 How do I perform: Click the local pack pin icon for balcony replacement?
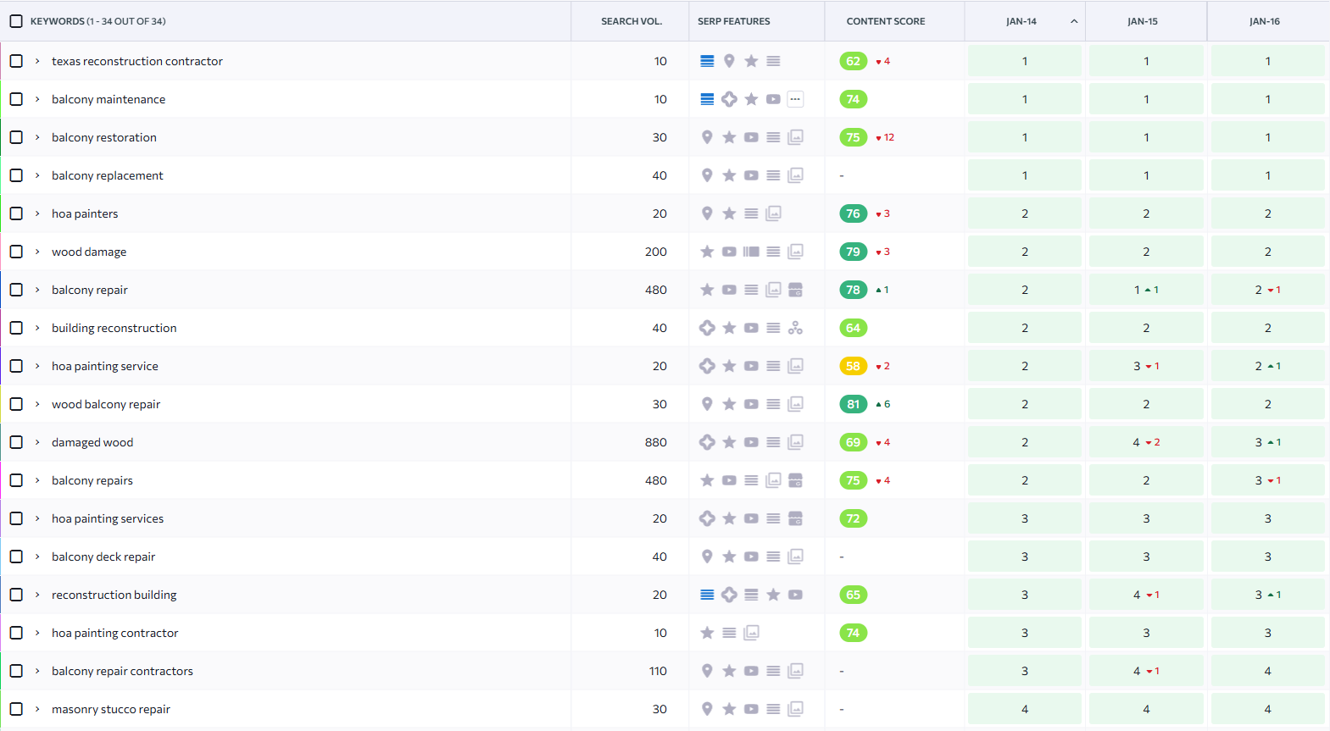pyautogui.click(x=707, y=175)
